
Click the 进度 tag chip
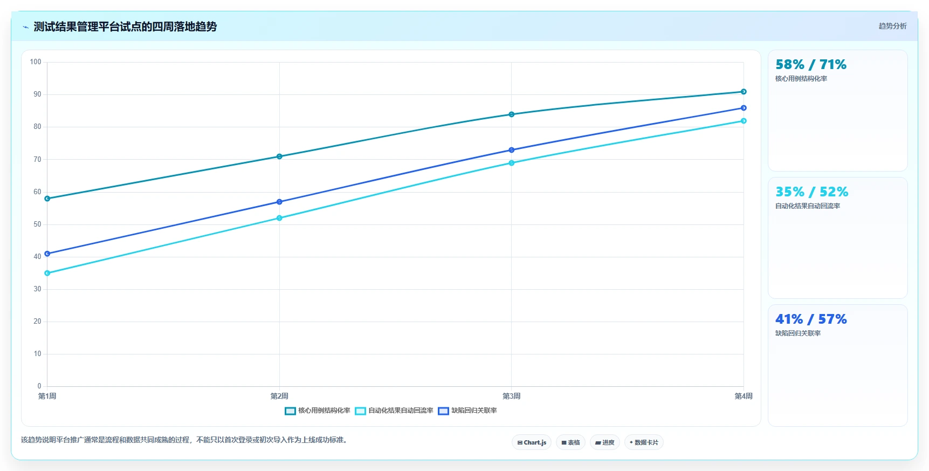pos(605,442)
